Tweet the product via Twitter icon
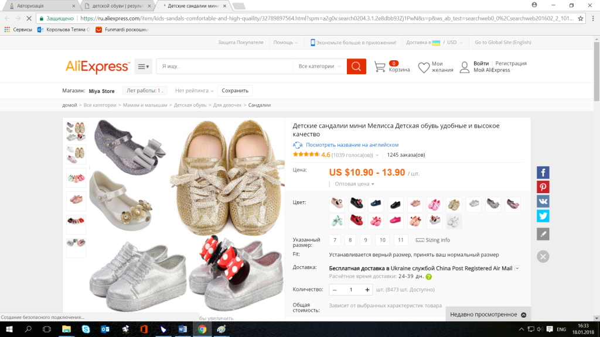 pyautogui.click(x=543, y=216)
